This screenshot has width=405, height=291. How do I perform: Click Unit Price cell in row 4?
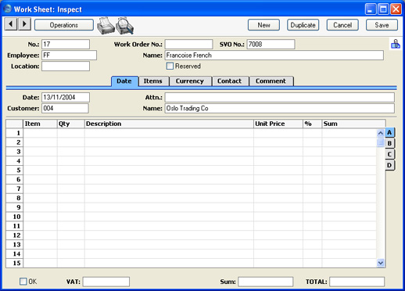pos(278,161)
